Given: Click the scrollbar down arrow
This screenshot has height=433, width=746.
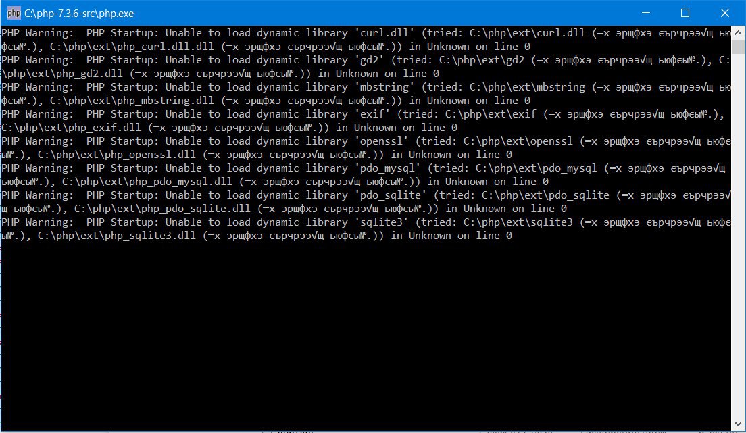Looking at the screenshot, I should coord(738,423).
